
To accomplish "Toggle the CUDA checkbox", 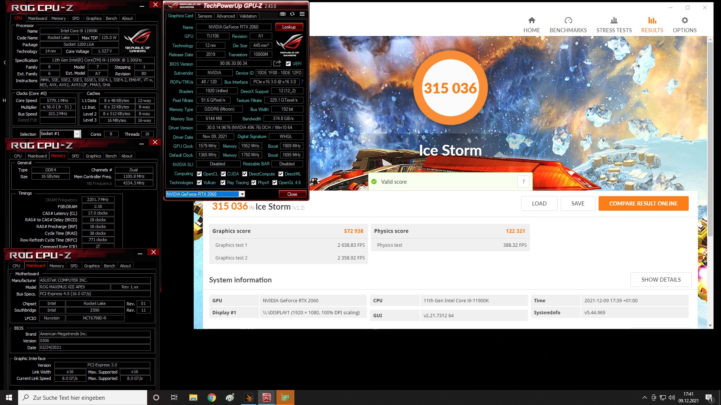I will point(223,174).
